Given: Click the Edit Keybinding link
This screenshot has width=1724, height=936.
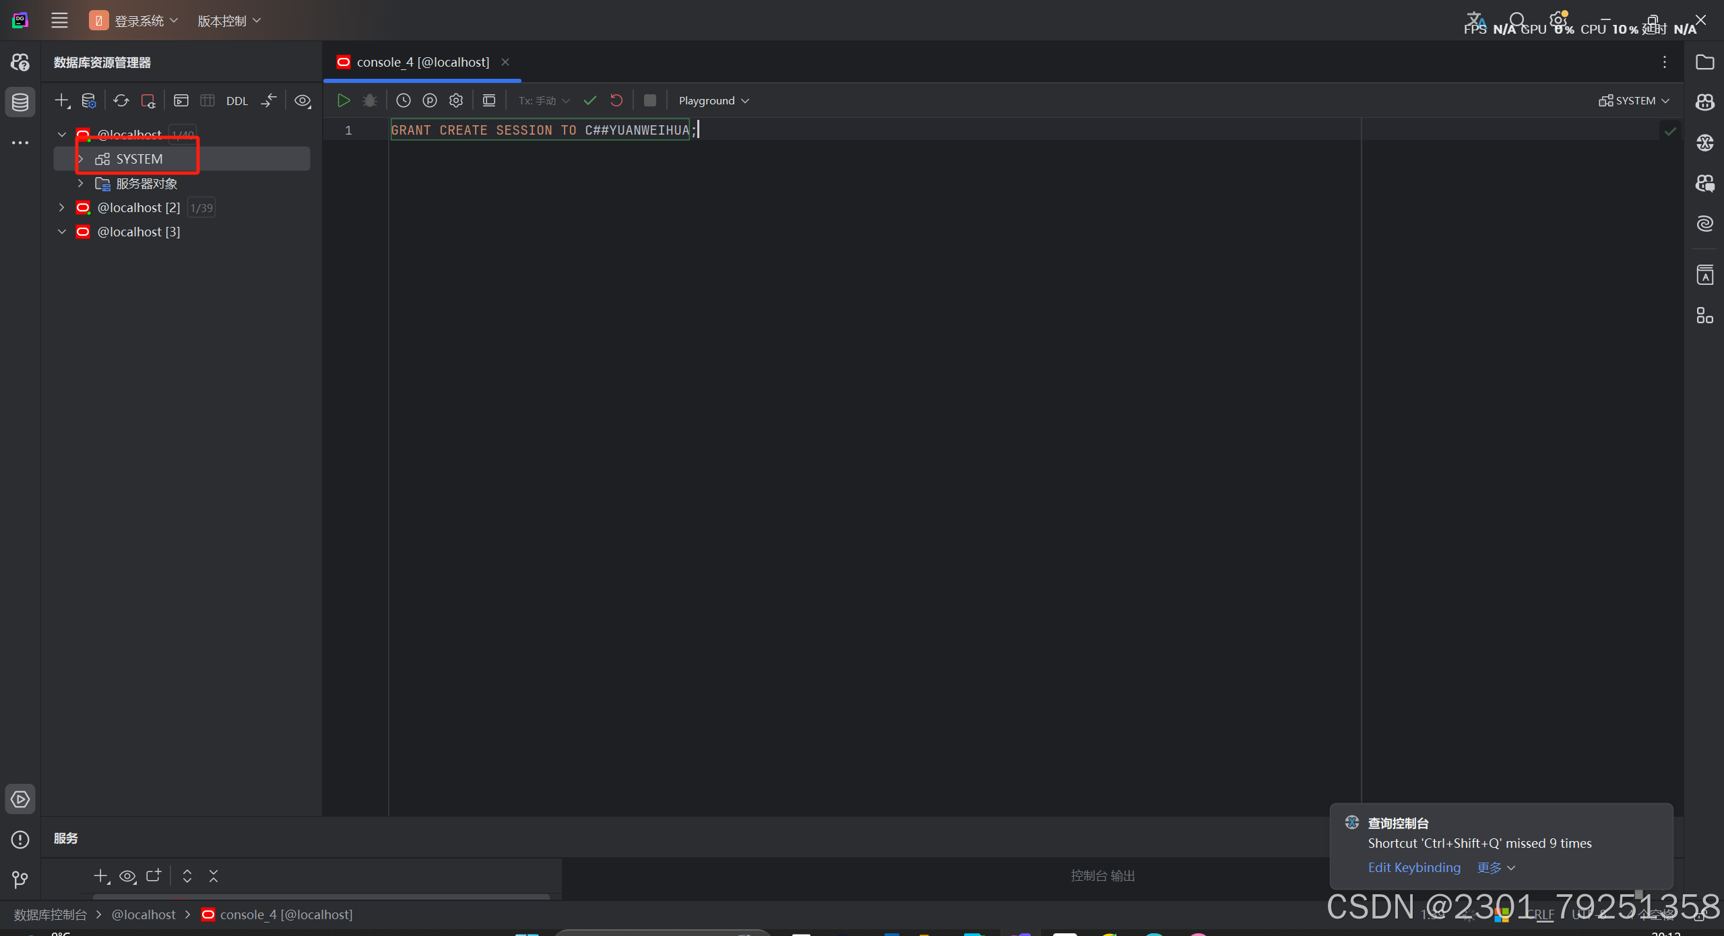Looking at the screenshot, I should tap(1413, 867).
